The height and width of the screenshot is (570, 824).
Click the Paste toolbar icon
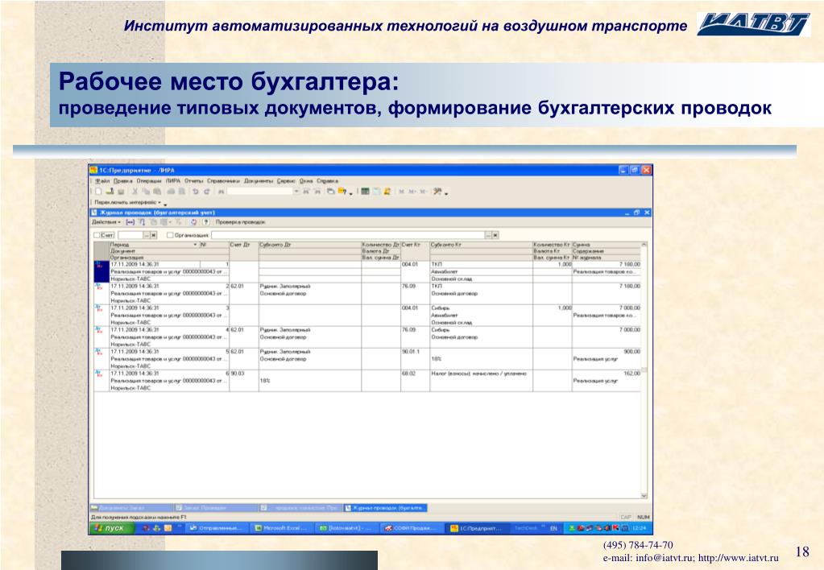(x=156, y=192)
